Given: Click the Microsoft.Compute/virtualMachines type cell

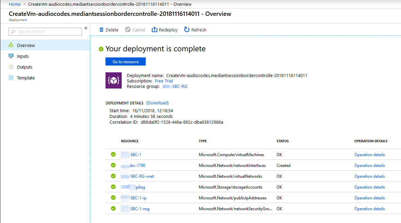Looking at the screenshot, I should pyautogui.click(x=232, y=154).
